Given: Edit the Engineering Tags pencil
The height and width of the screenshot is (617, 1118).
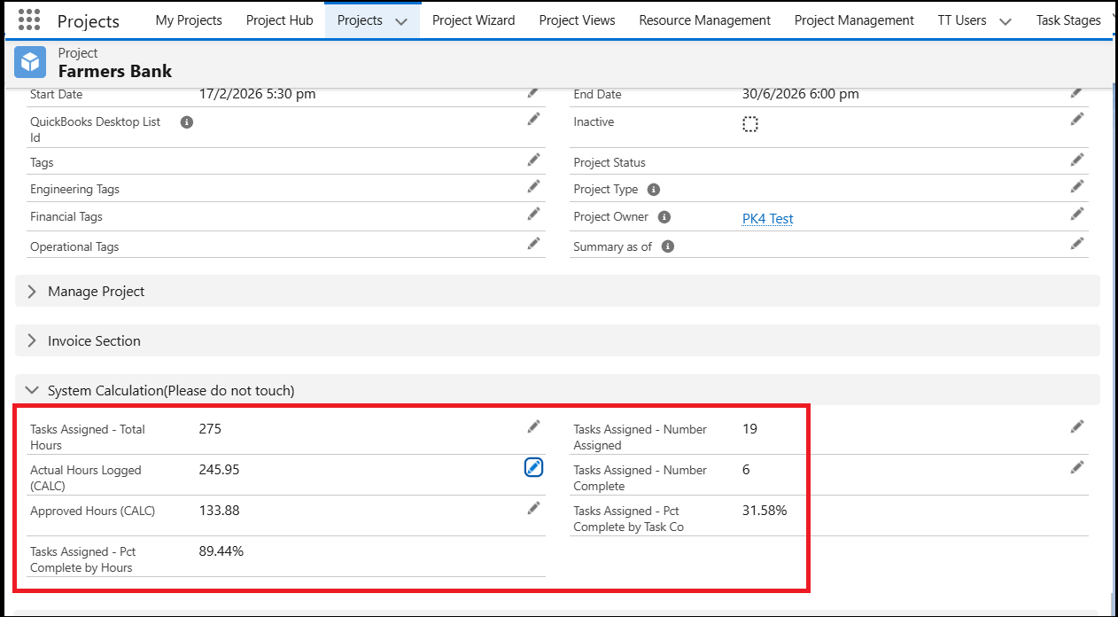Looking at the screenshot, I should (533, 186).
